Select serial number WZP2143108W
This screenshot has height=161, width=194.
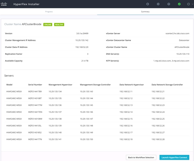[35, 119]
